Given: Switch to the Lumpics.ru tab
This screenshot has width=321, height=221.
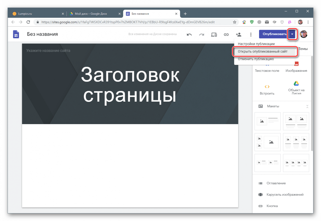Looking at the screenshot, I should [x=37, y=14].
